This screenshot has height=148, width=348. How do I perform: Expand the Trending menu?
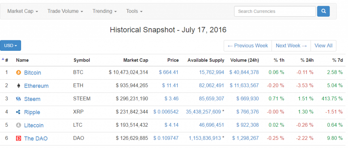coord(105,11)
